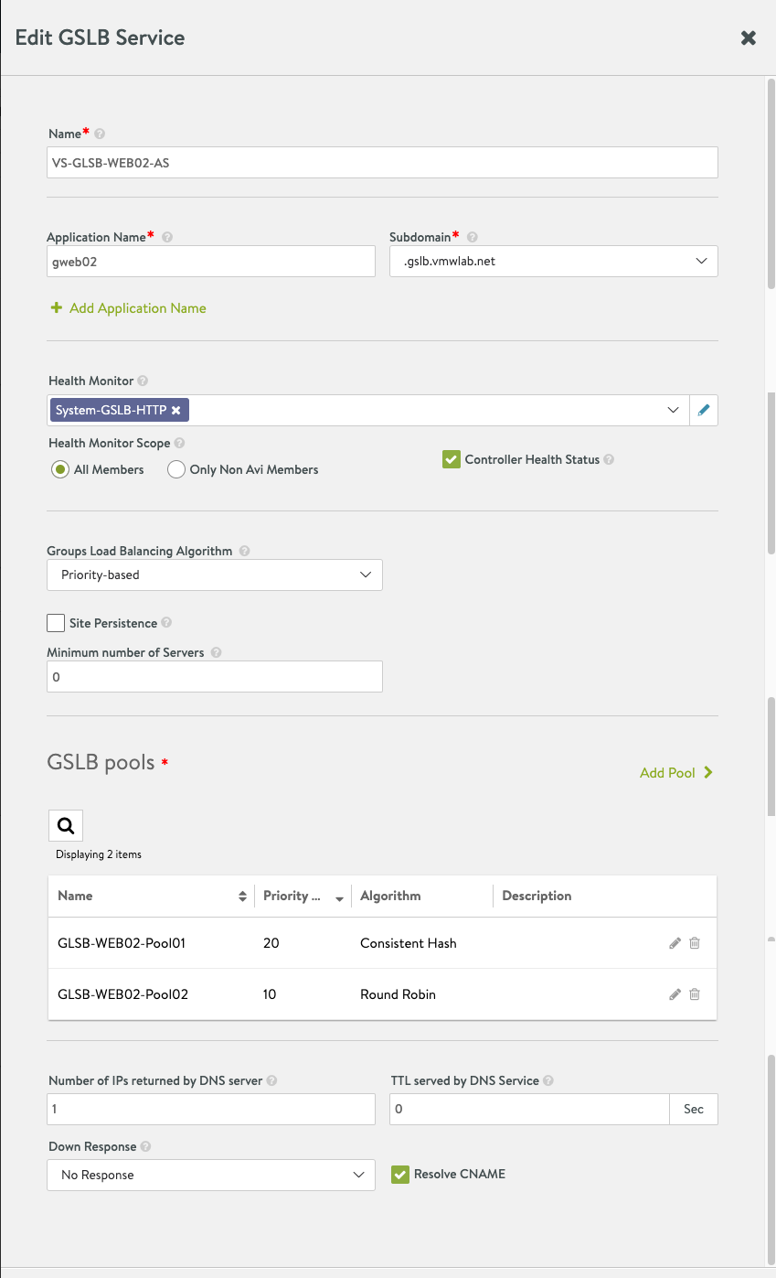776x1278 pixels.
Task: Uncheck Controller Health Status checkbox
Action: 451,459
